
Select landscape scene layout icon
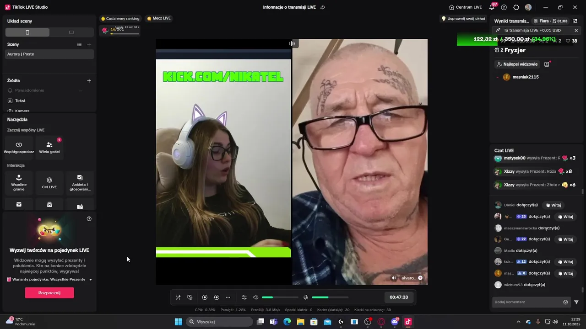coord(71,32)
